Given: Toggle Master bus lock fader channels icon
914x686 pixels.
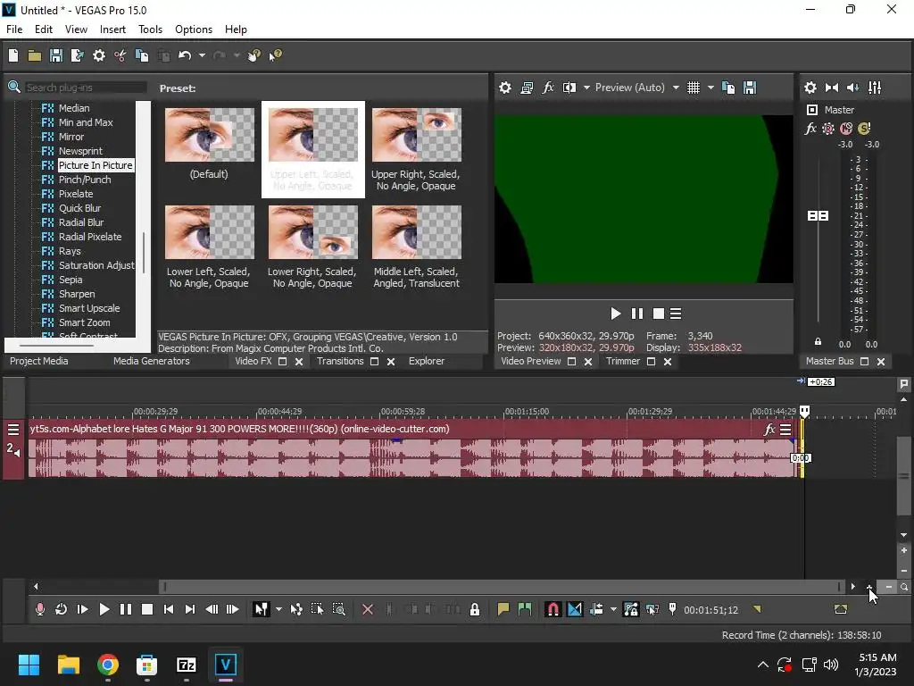Looking at the screenshot, I should (x=818, y=342).
